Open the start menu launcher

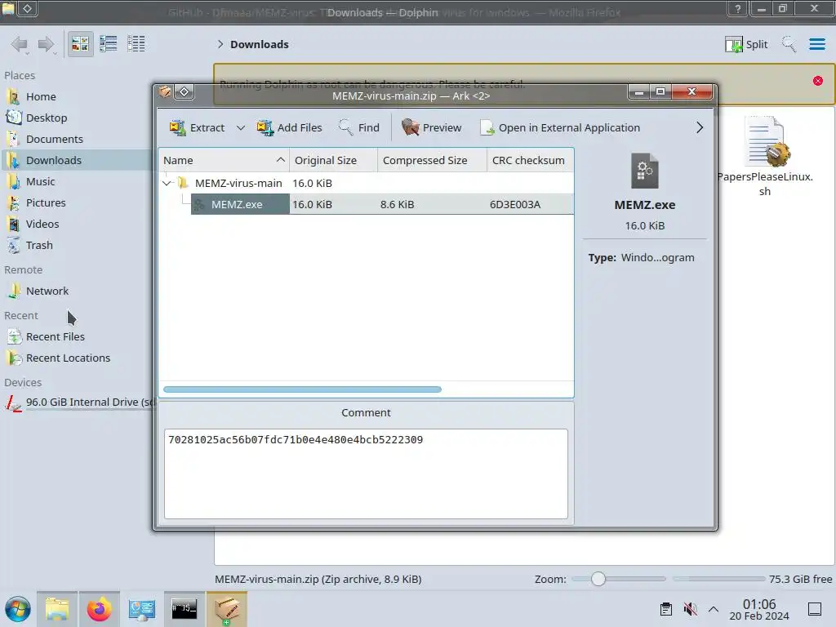(18, 609)
